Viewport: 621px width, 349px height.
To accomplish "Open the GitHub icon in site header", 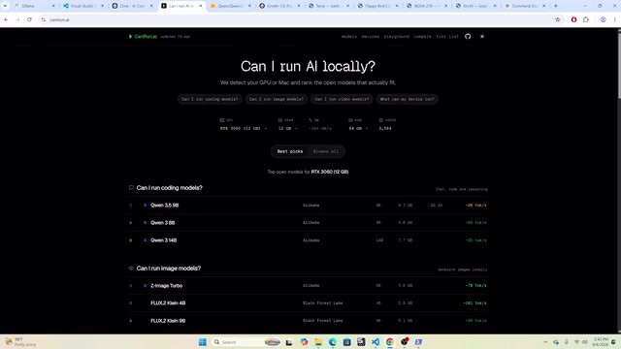I will tap(468, 37).
